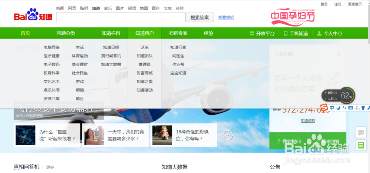Go to 百度首页 link
This screenshot has height=173, width=370.
point(355,4)
